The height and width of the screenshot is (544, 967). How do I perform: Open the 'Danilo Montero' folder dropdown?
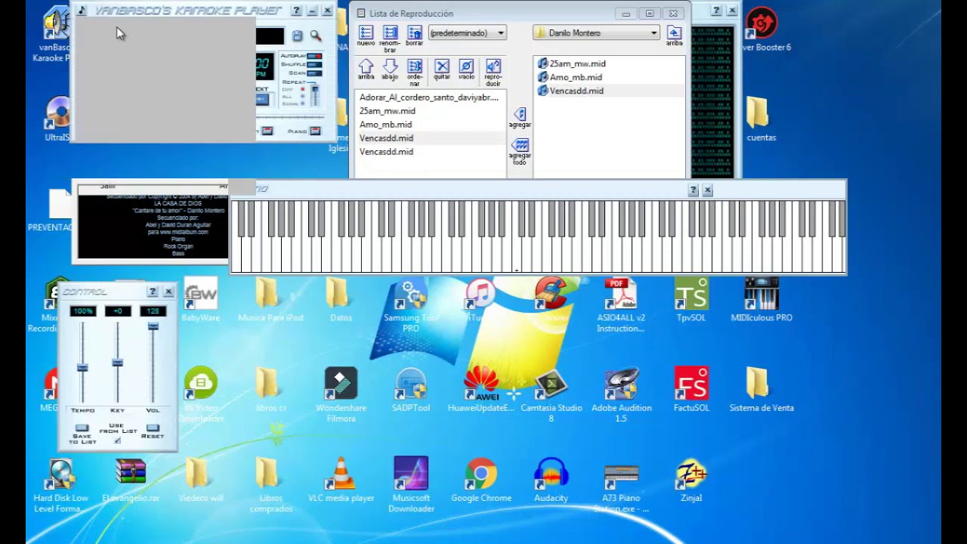[596, 32]
